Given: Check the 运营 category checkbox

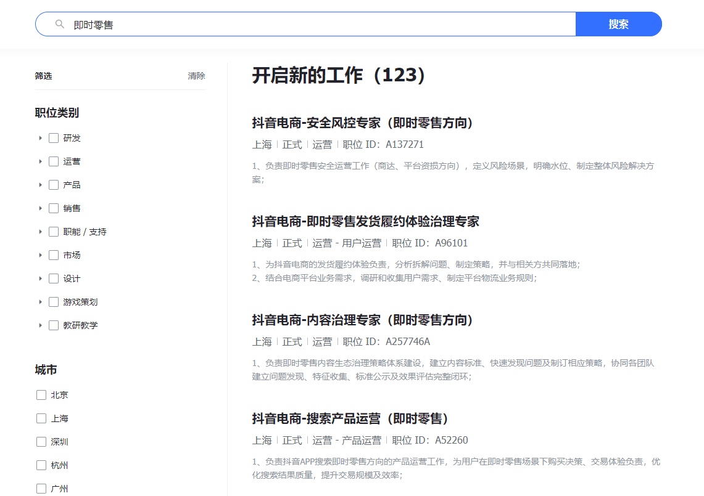Looking at the screenshot, I should coord(54,161).
